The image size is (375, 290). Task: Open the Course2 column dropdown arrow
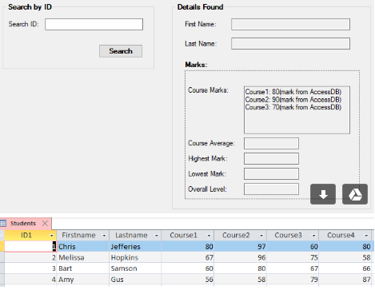click(x=261, y=236)
